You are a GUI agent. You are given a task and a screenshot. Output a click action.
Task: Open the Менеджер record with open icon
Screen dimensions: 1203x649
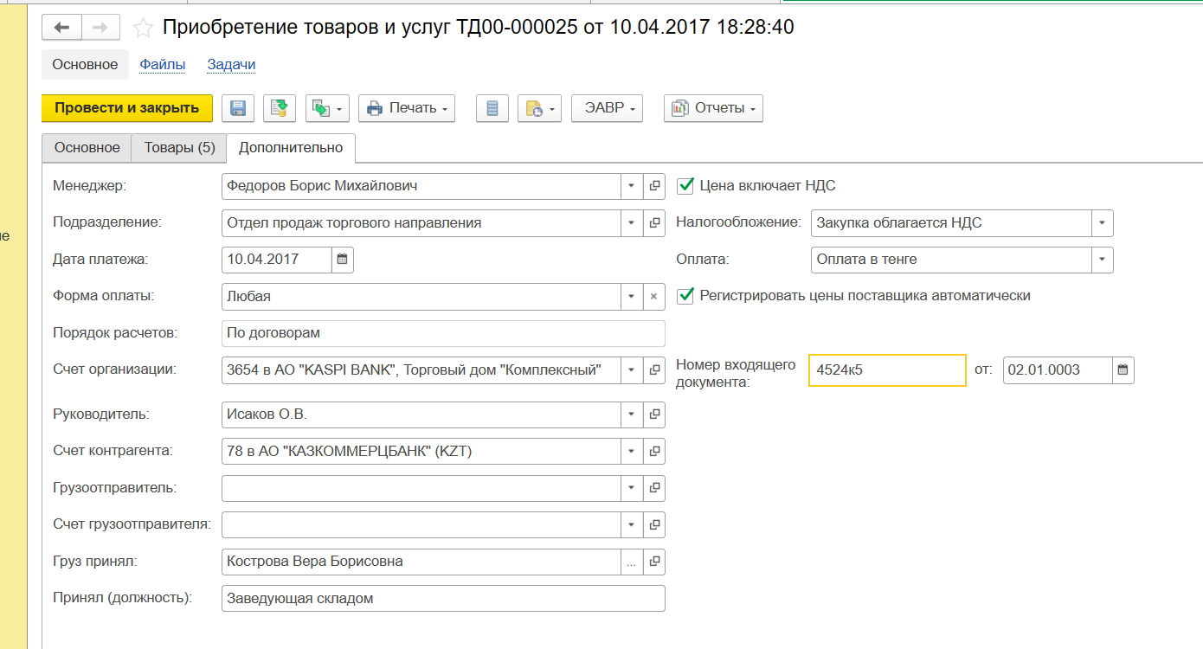point(654,186)
